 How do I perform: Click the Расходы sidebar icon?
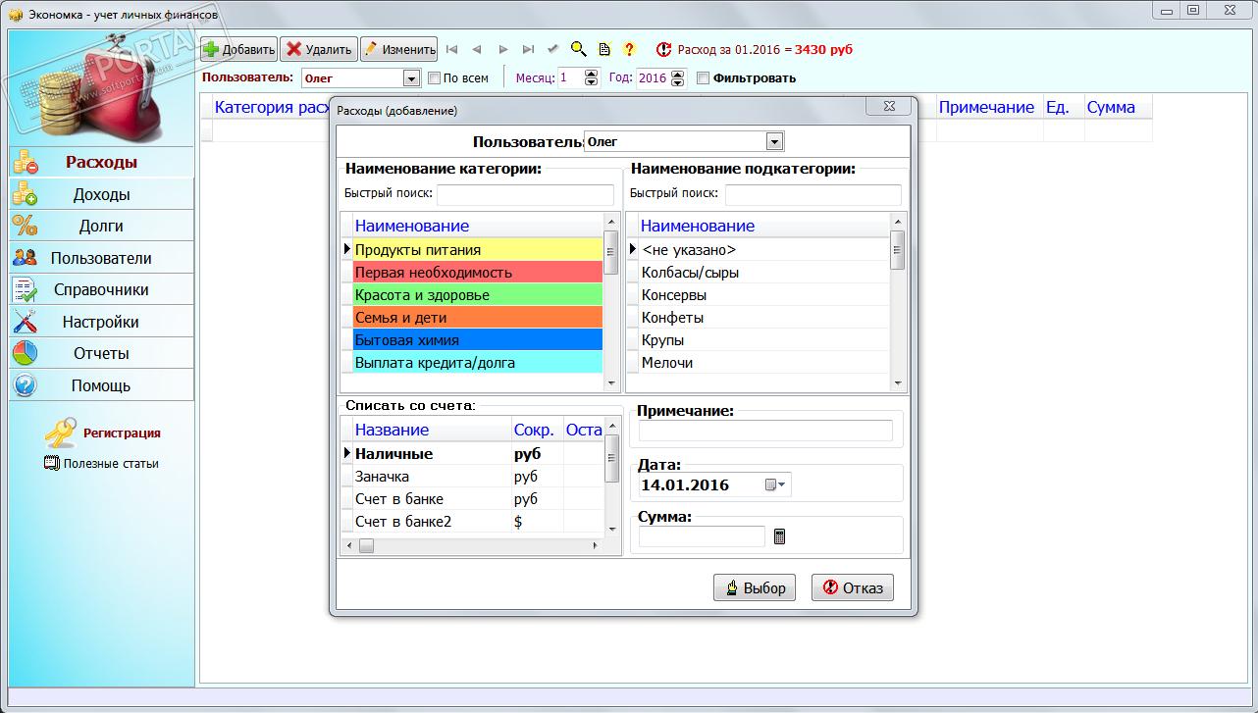[26, 162]
